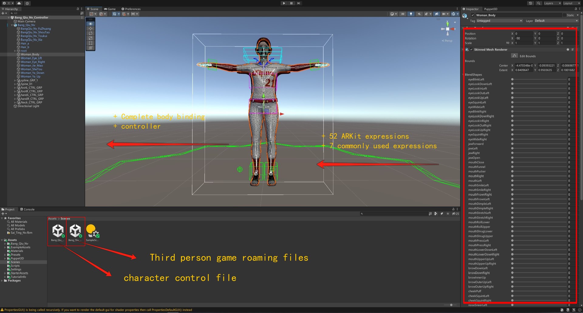Select the Scale tool in Scene tools
This screenshot has height=313, width=583.
(x=90, y=38)
